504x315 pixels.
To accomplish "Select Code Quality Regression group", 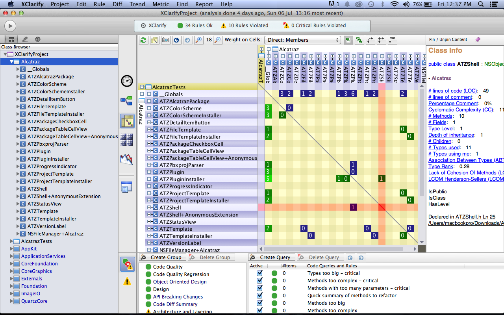I will click(x=181, y=274).
